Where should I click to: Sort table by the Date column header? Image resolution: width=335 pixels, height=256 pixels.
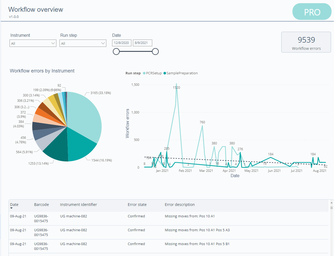click(x=14, y=205)
